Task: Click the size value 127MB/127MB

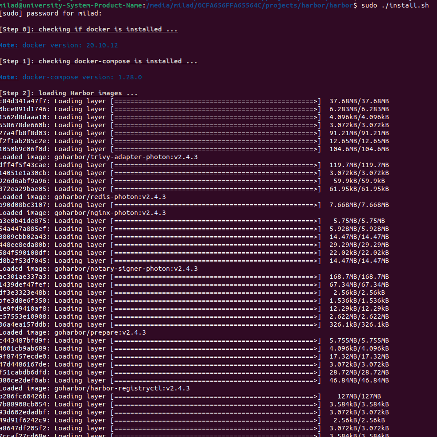Action: (x=359, y=396)
